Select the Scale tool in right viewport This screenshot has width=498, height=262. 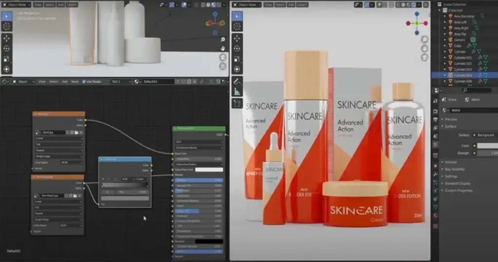237,59
